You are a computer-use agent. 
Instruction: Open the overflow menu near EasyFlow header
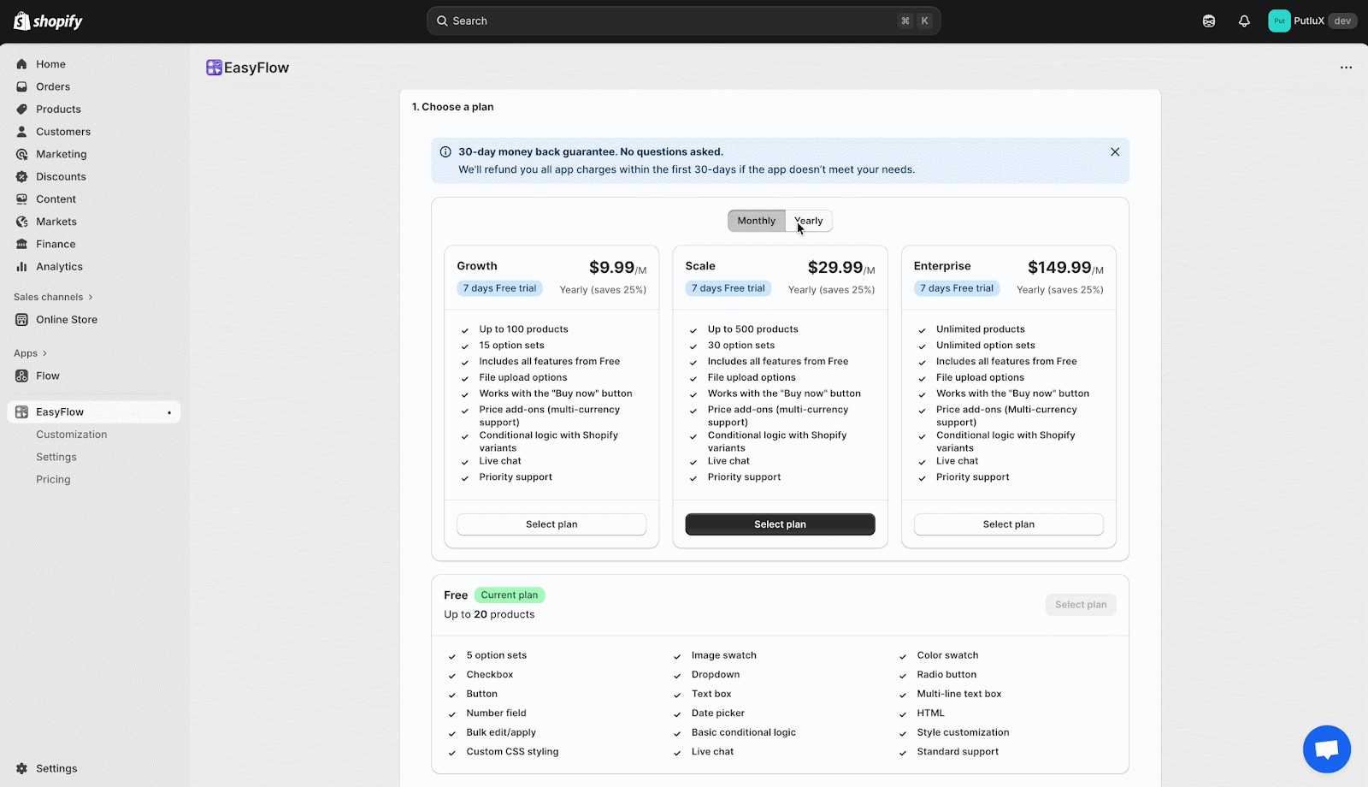1346,67
